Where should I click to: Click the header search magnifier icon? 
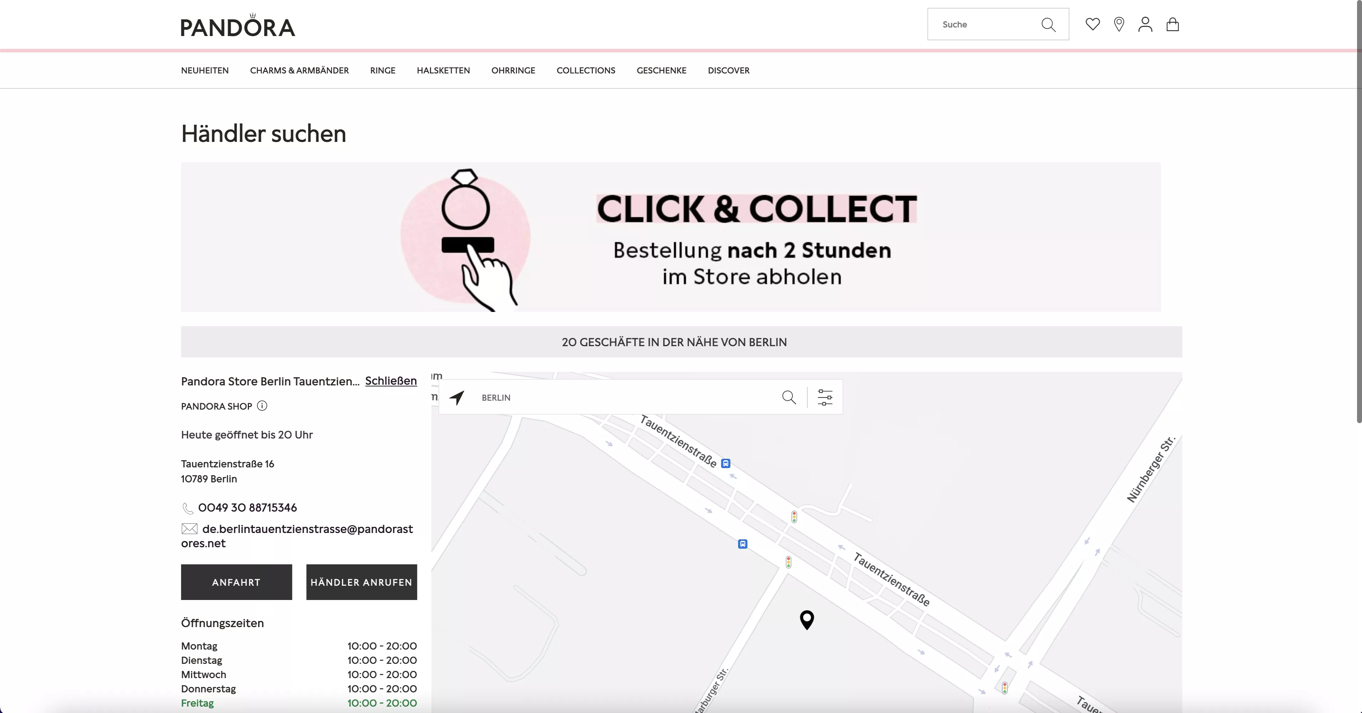point(1048,24)
